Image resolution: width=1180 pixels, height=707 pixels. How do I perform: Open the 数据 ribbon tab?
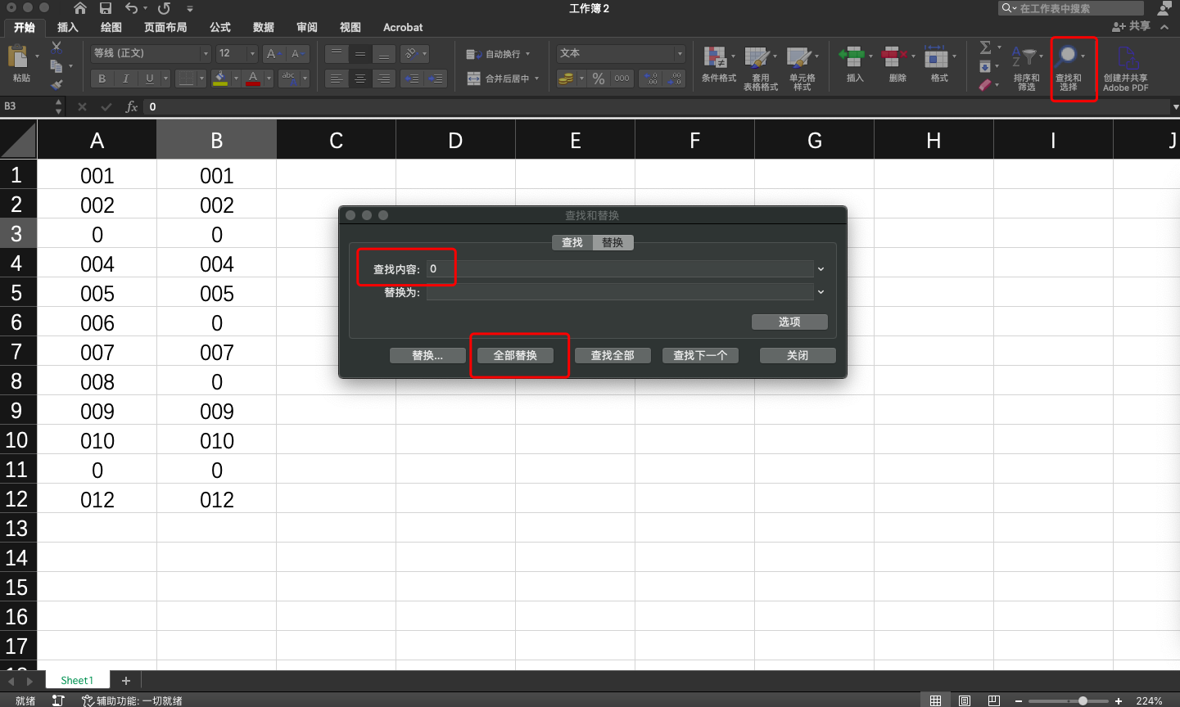(263, 27)
